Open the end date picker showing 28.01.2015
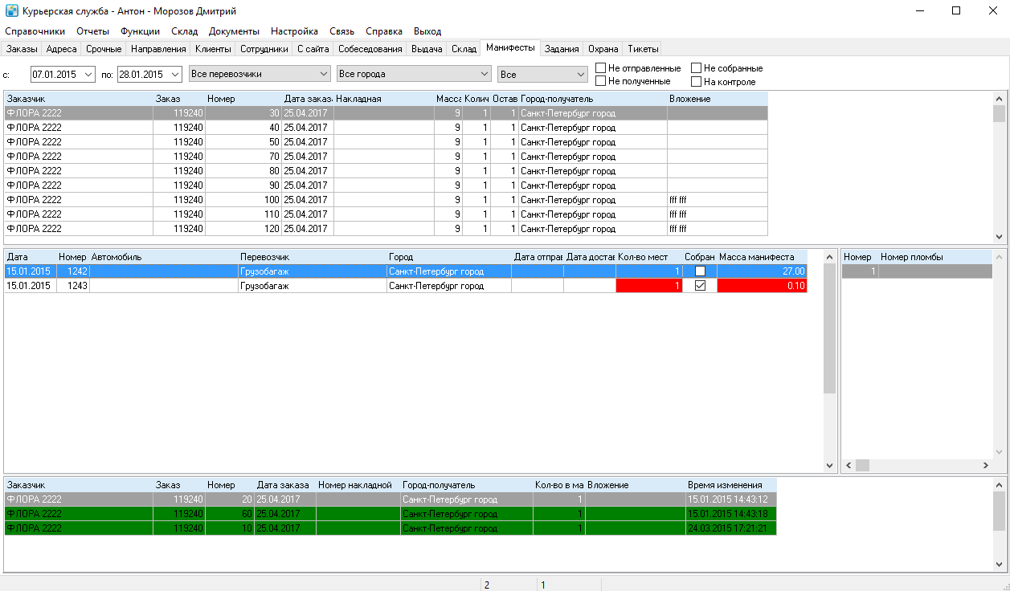Viewport: 1010px width, 591px height. pos(174,74)
